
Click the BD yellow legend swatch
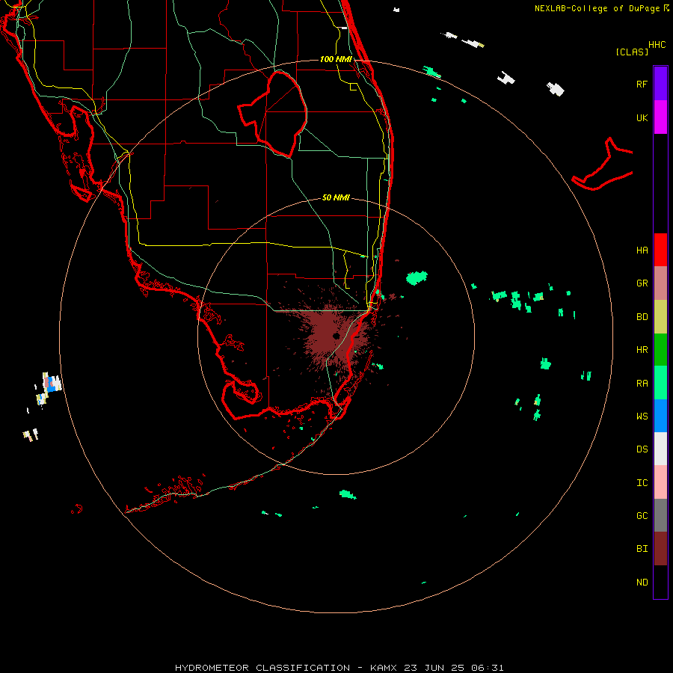pos(660,317)
